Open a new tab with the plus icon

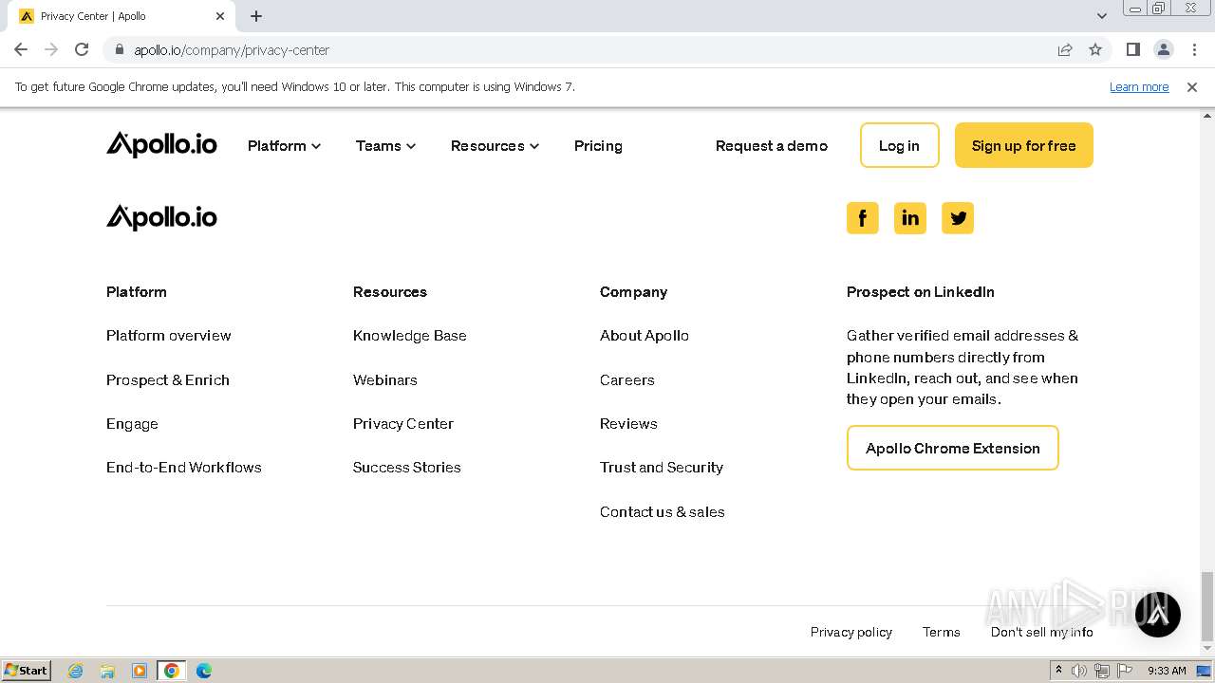pos(256,16)
